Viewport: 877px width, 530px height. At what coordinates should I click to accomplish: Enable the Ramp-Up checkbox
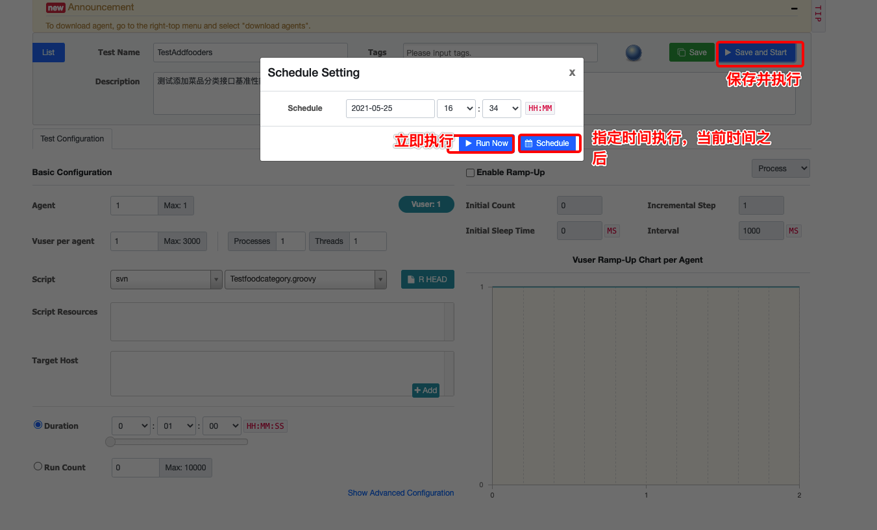point(471,173)
